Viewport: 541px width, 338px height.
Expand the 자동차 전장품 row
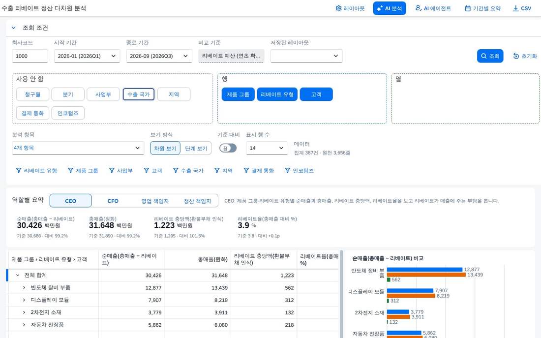24,325
